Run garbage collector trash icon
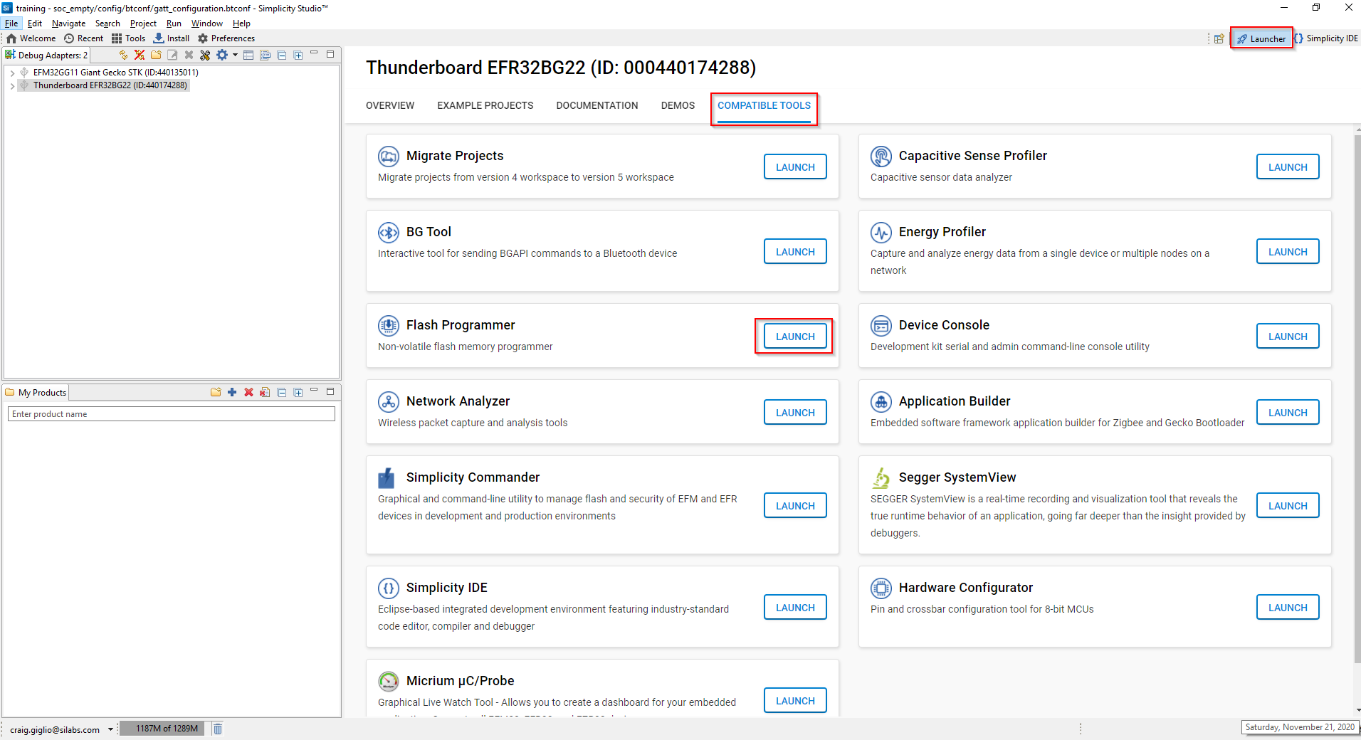Image resolution: width=1361 pixels, height=740 pixels. point(218,729)
